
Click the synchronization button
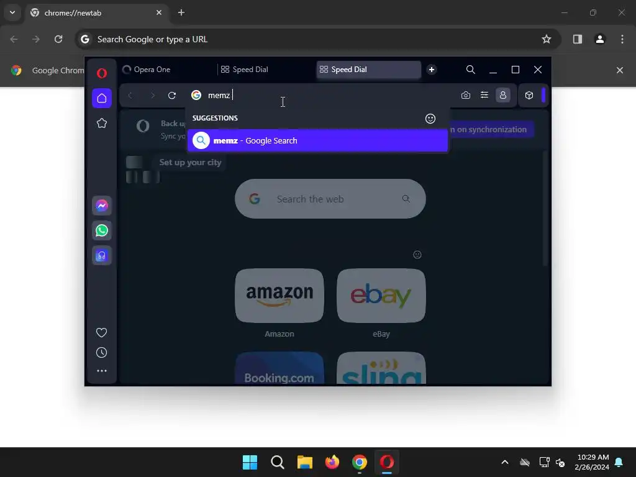(x=491, y=129)
